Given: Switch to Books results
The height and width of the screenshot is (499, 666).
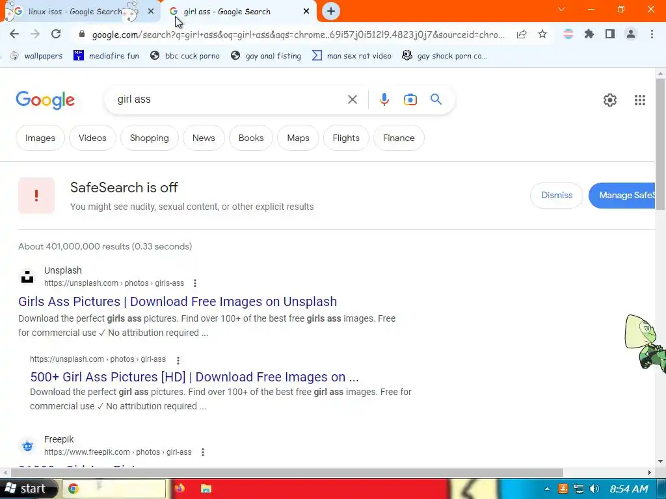Looking at the screenshot, I should pos(251,138).
